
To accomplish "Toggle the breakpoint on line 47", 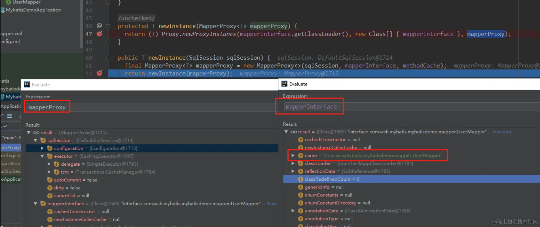I will 99,34.
